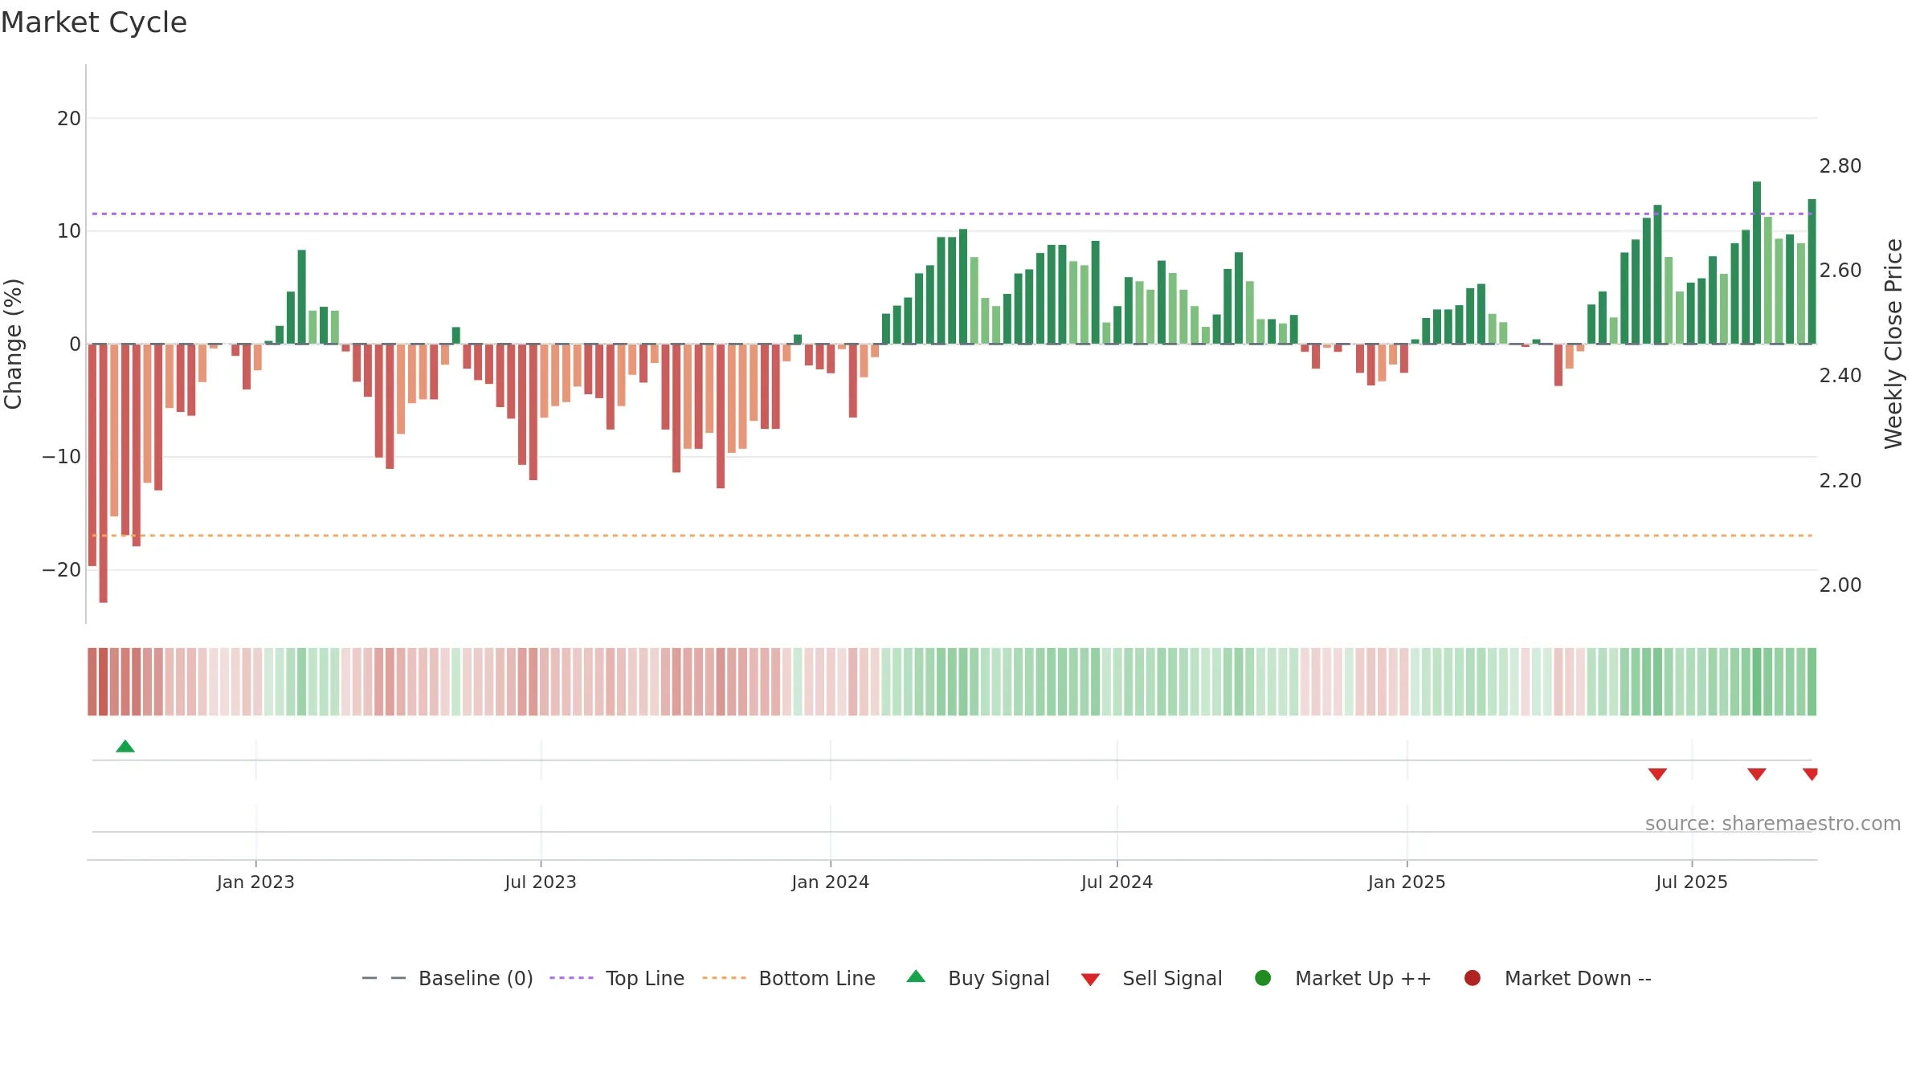The width and height of the screenshot is (1928, 1084).
Task: Click the rightmost red sell signal marker
Action: pyautogui.click(x=1810, y=774)
